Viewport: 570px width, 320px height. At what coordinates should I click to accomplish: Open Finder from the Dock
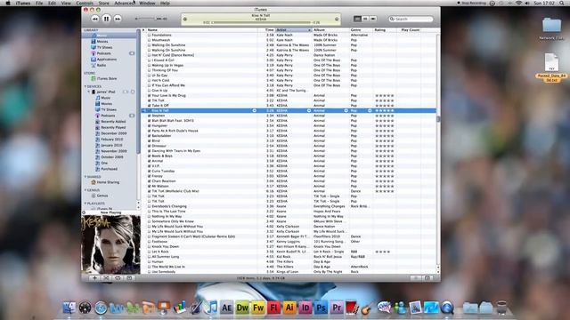pos(69,308)
